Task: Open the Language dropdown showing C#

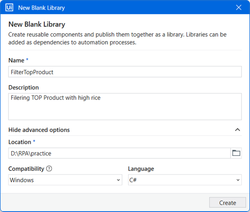Action: 185,180
